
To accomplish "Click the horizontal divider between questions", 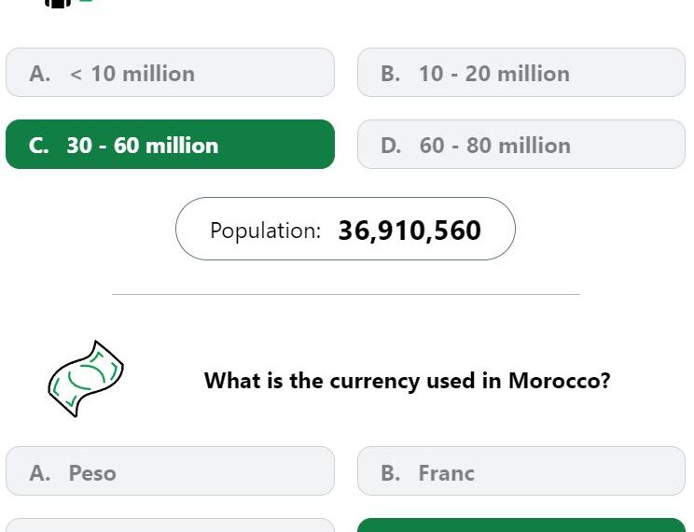I will pos(346,294).
